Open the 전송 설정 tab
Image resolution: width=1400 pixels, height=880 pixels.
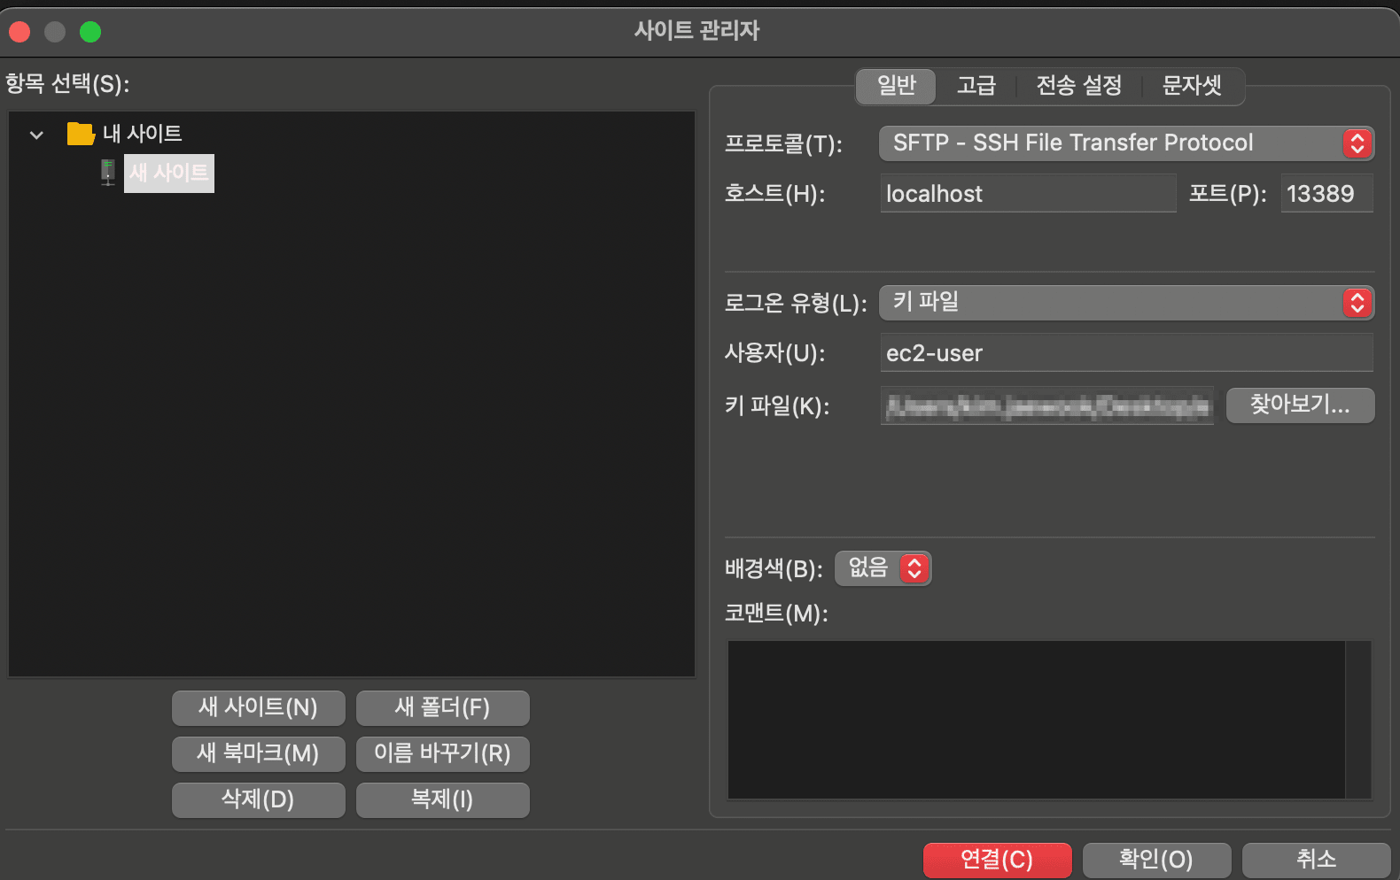(x=1078, y=86)
